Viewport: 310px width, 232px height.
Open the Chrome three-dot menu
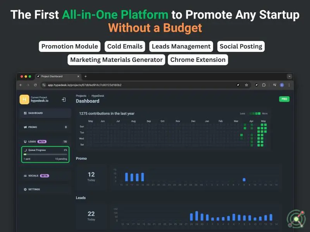tap(289, 85)
